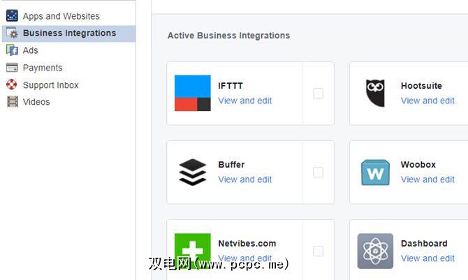Click the Hootsuite owl logo
This screenshot has height=280, width=468.
point(375,94)
